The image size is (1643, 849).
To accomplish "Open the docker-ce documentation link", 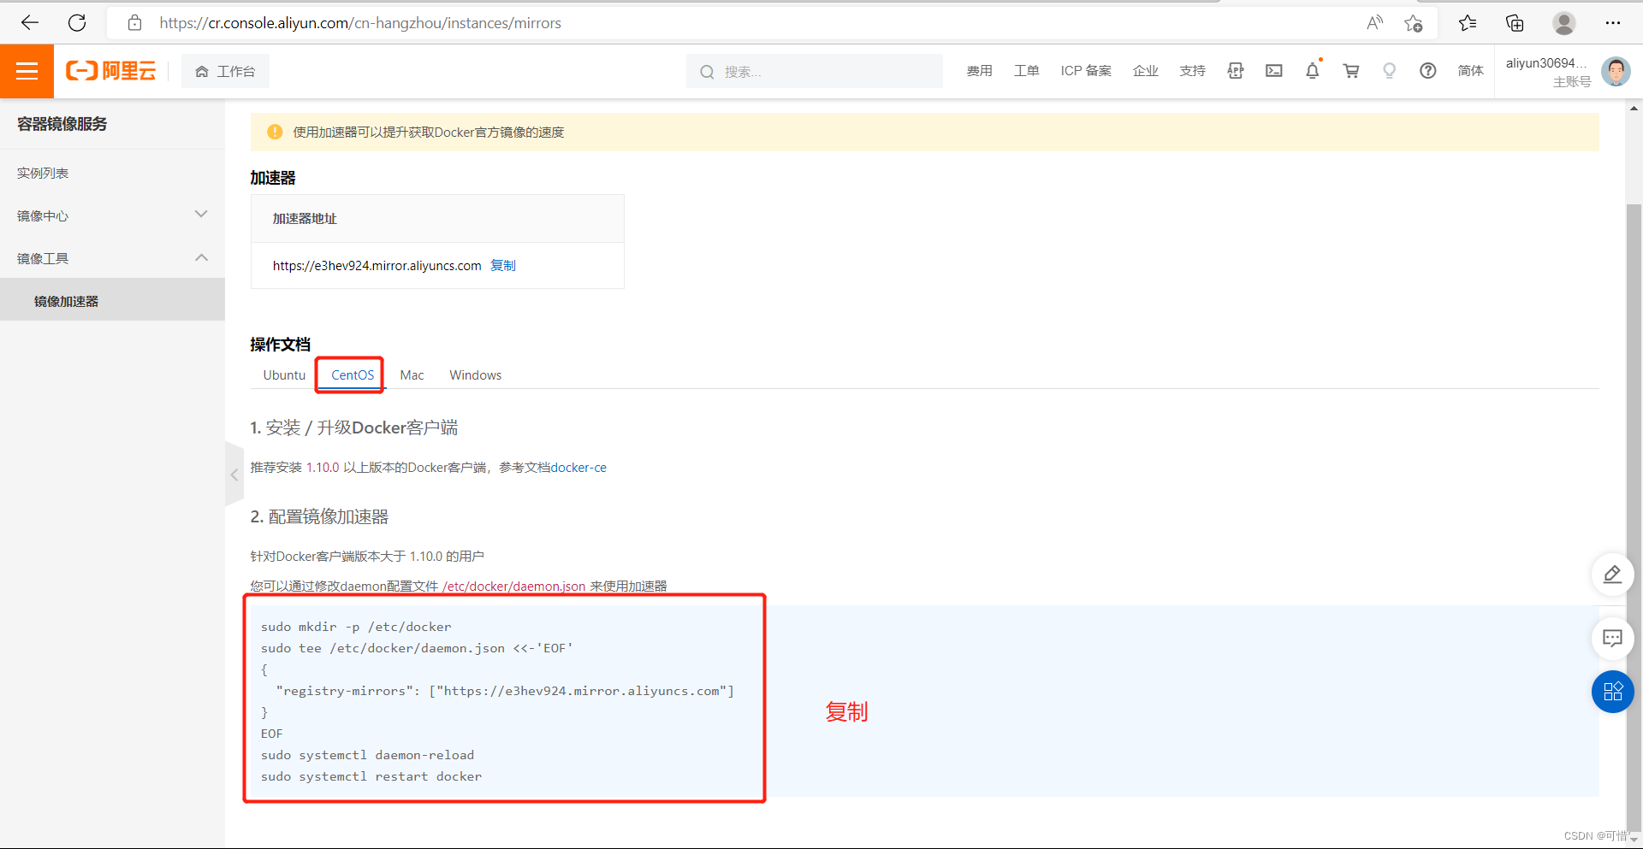I will [x=578, y=468].
